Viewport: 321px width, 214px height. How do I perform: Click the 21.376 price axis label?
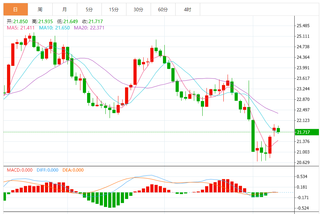[303, 142]
